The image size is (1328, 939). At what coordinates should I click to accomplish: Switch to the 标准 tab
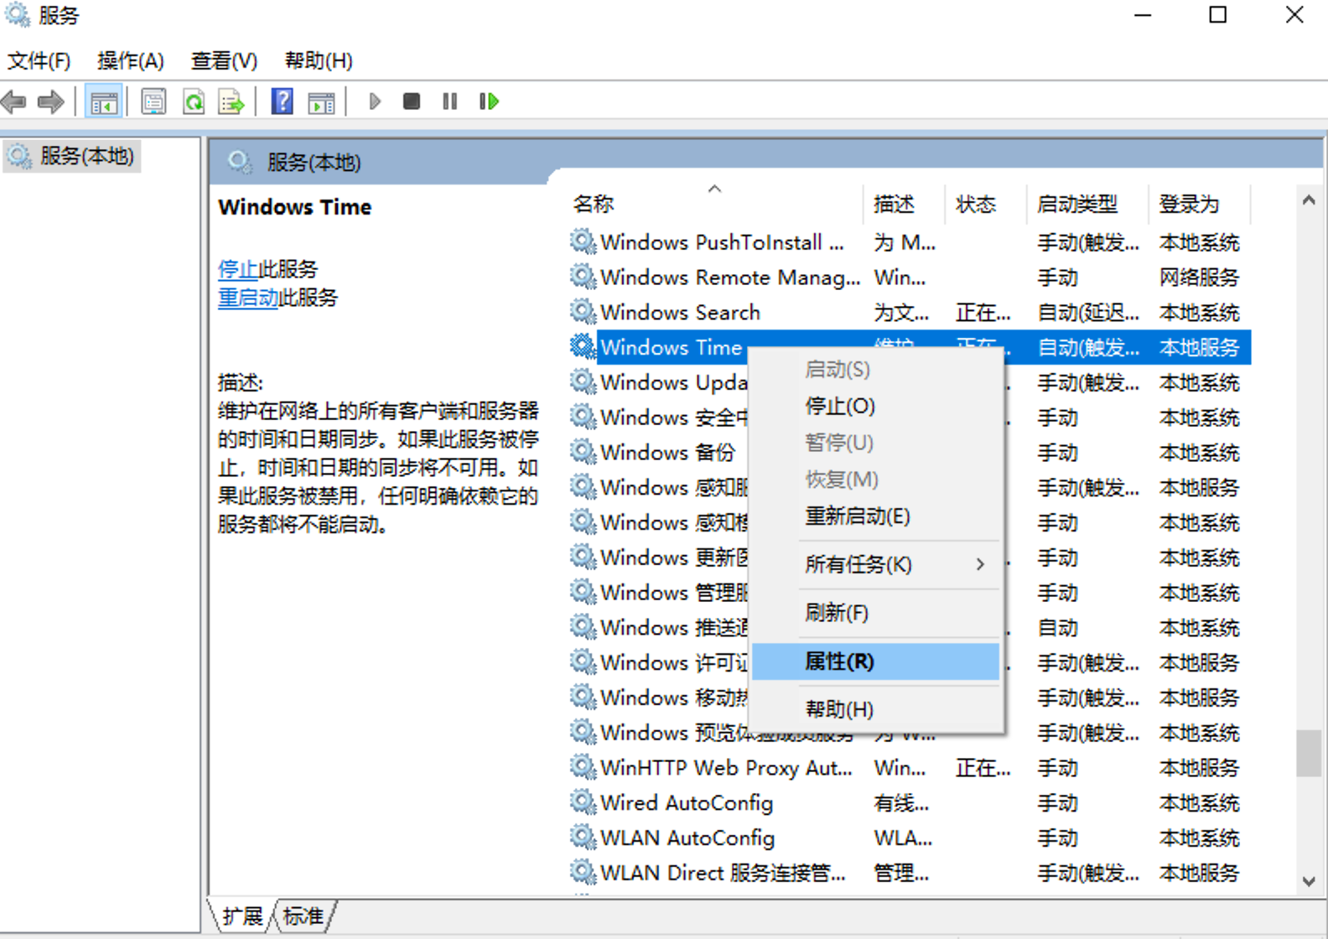pyautogui.click(x=303, y=916)
